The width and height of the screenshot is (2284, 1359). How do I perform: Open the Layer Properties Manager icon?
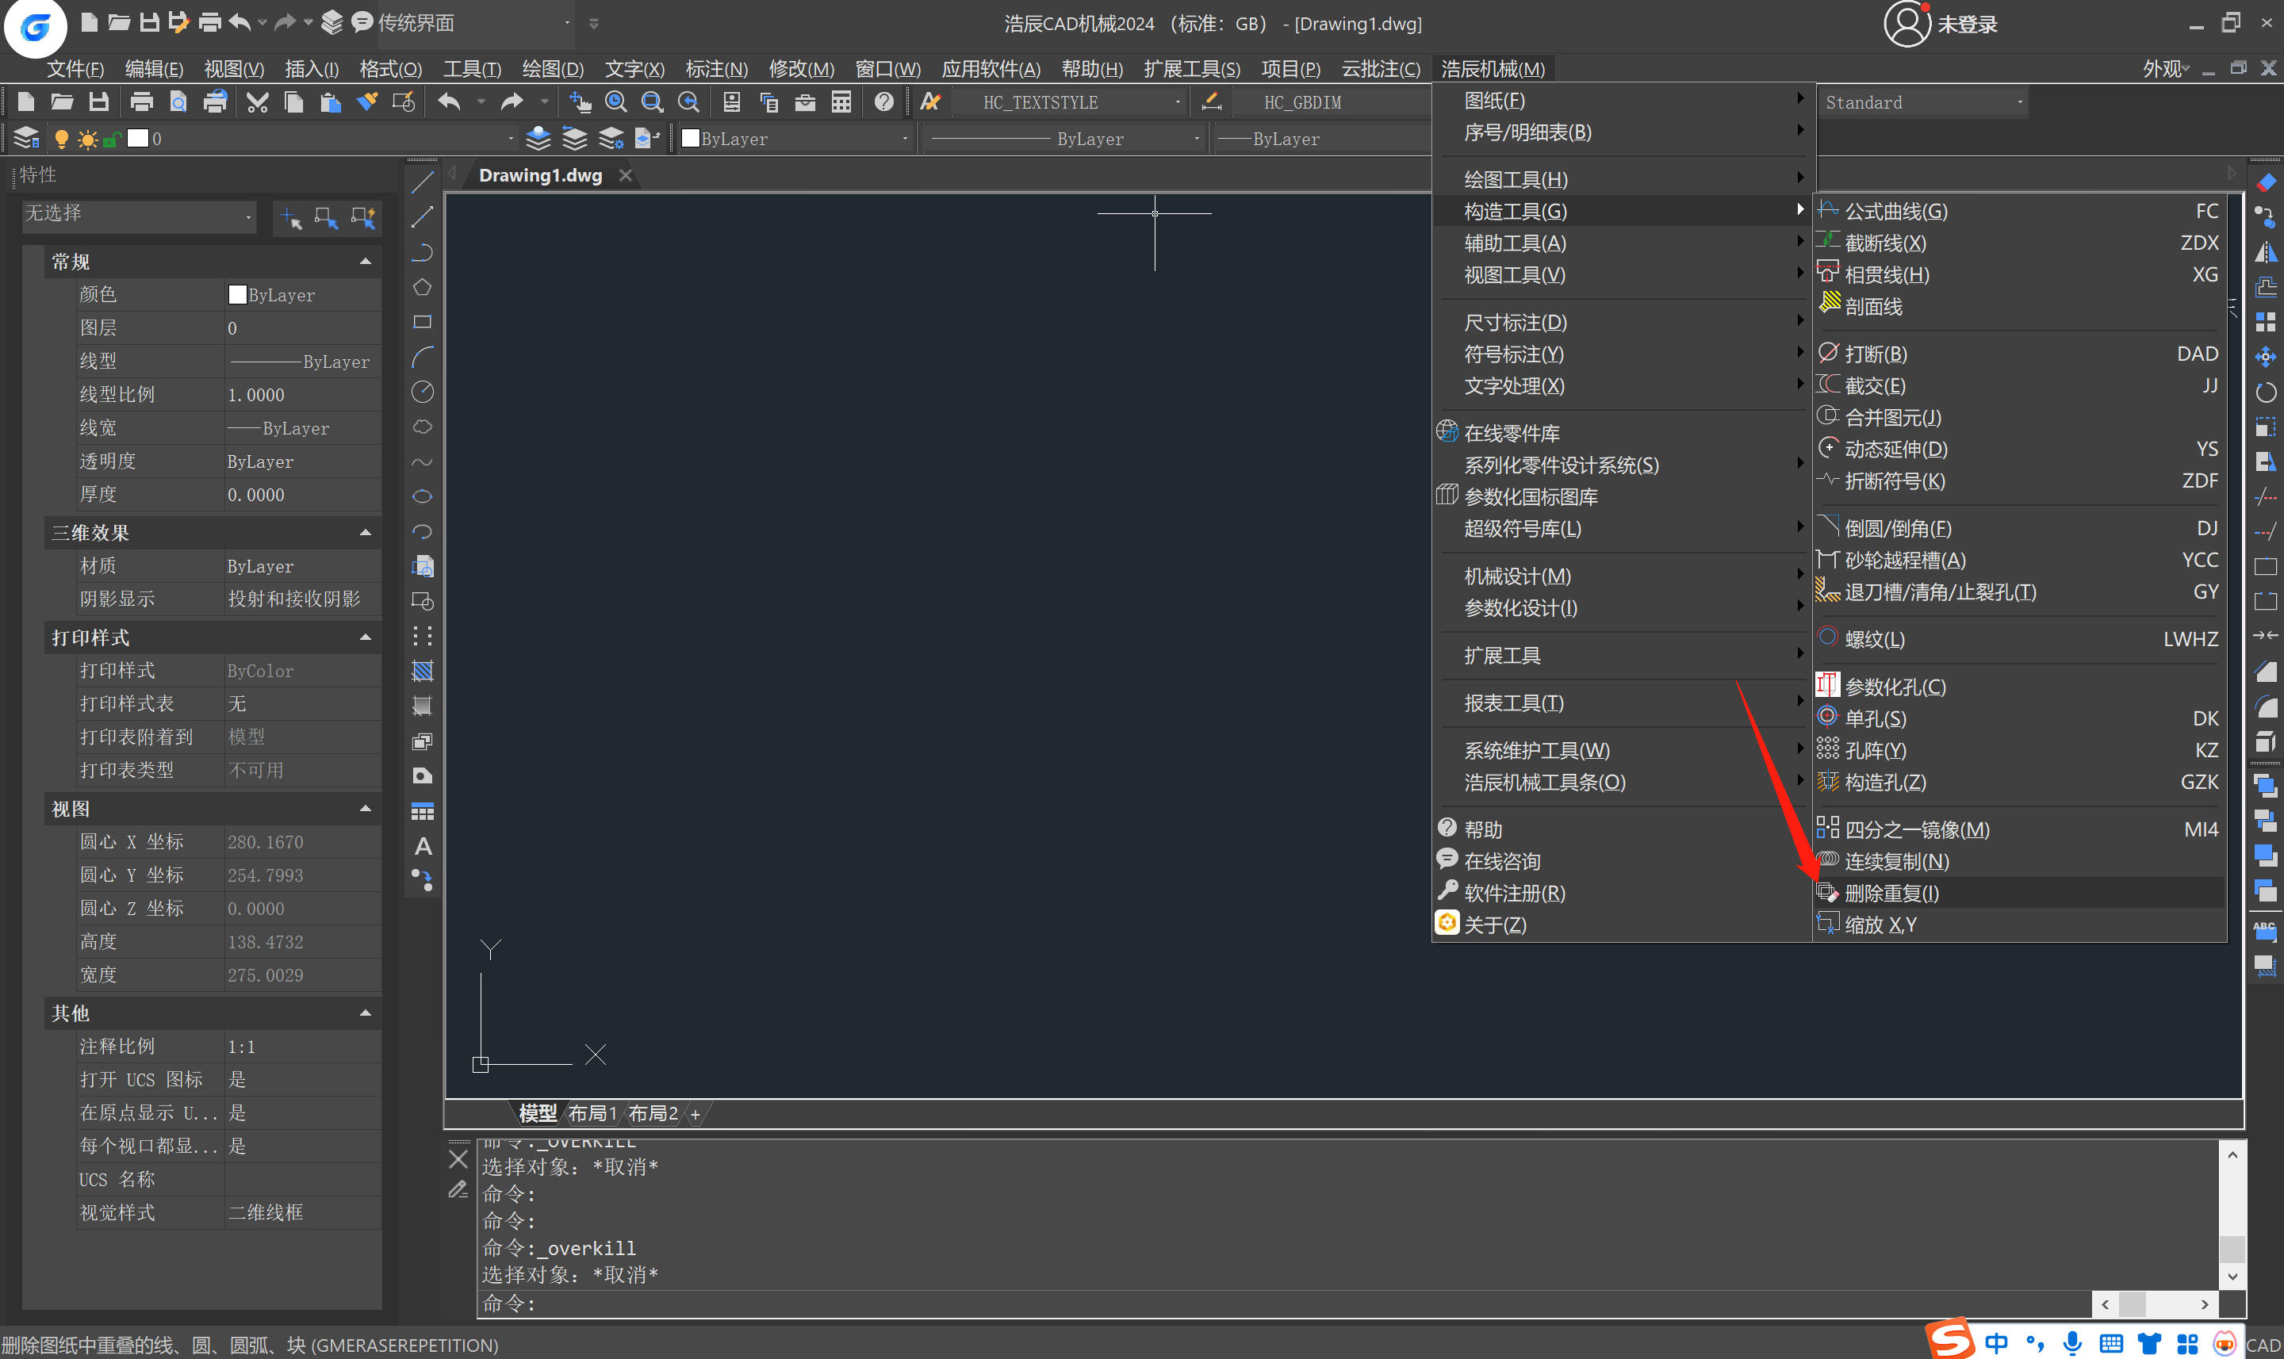coord(25,138)
